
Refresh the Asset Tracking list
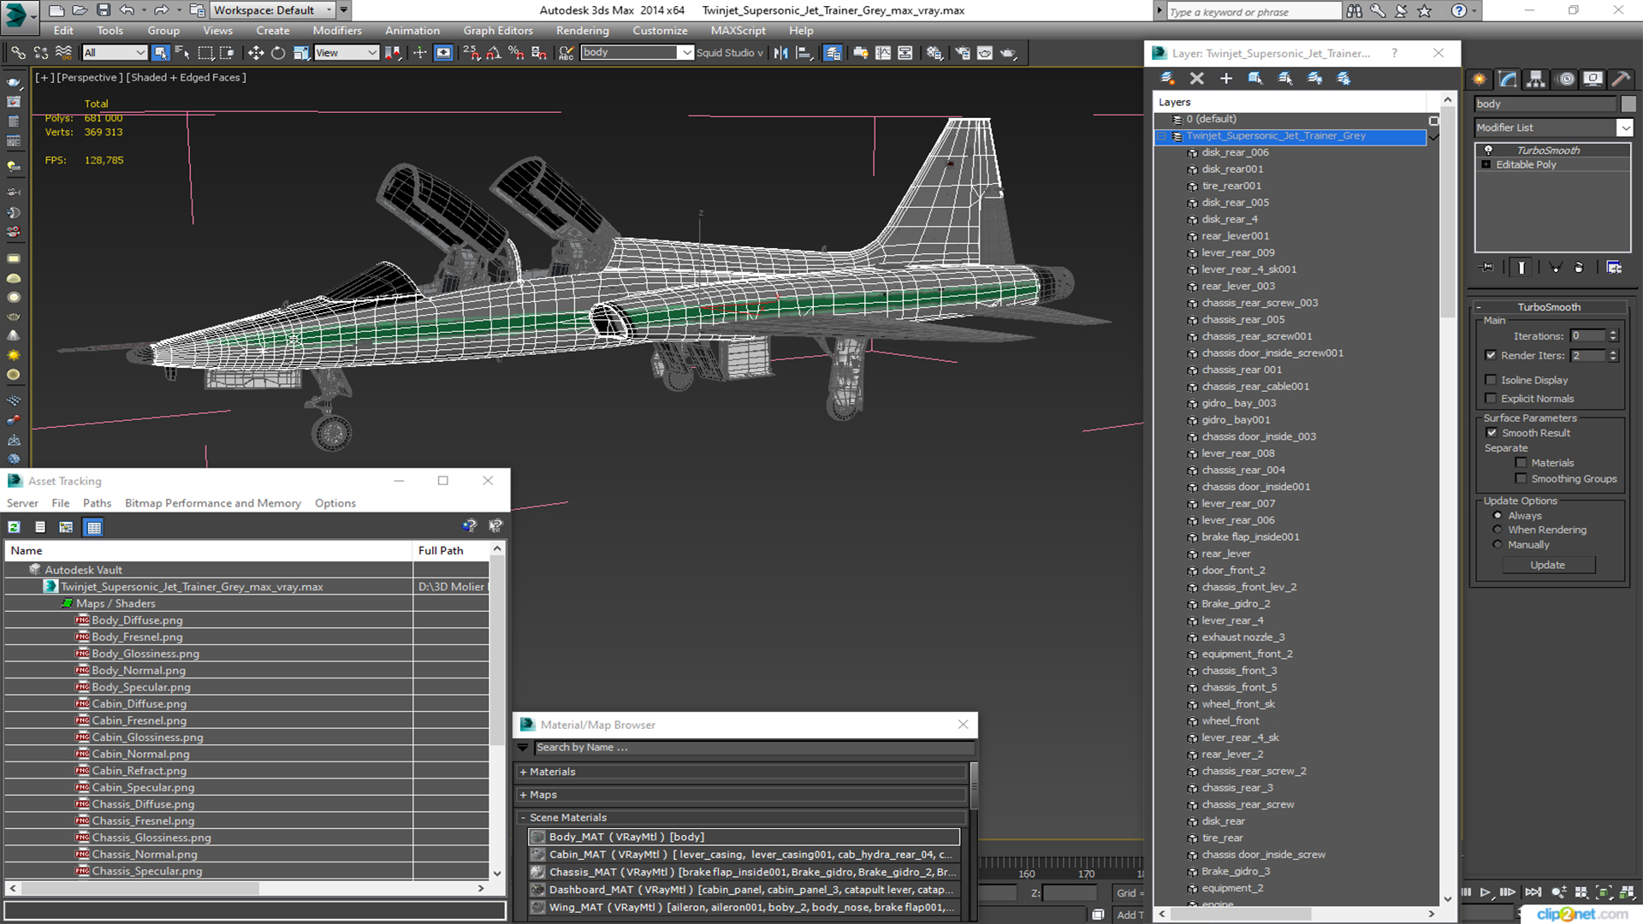click(x=15, y=527)
